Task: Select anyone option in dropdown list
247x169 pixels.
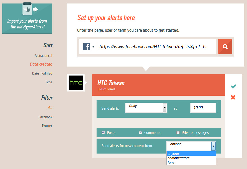Action: pyautogui.click(x=191, y=154)
